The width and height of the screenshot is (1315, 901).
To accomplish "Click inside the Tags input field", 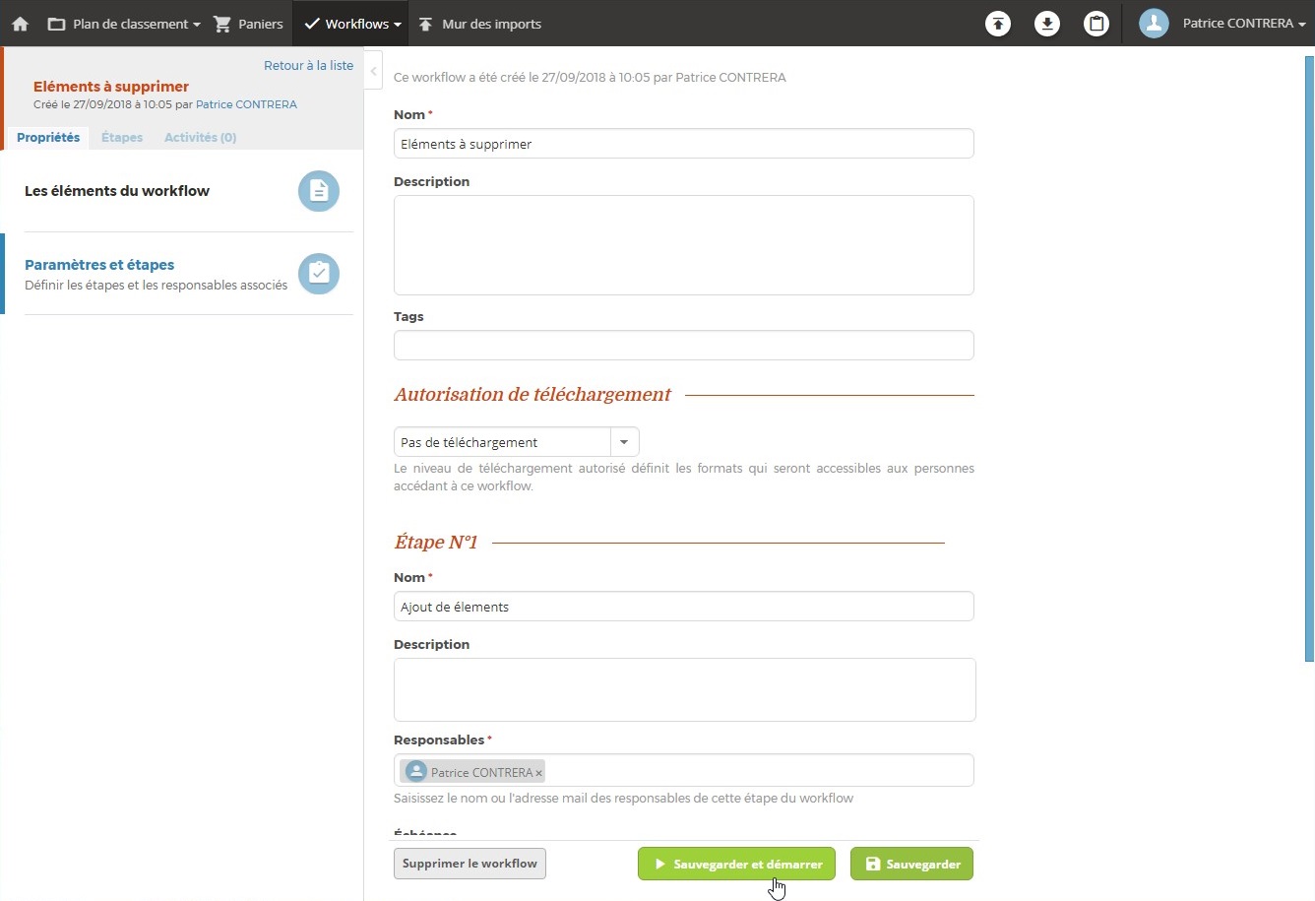I will pos(683,345).
